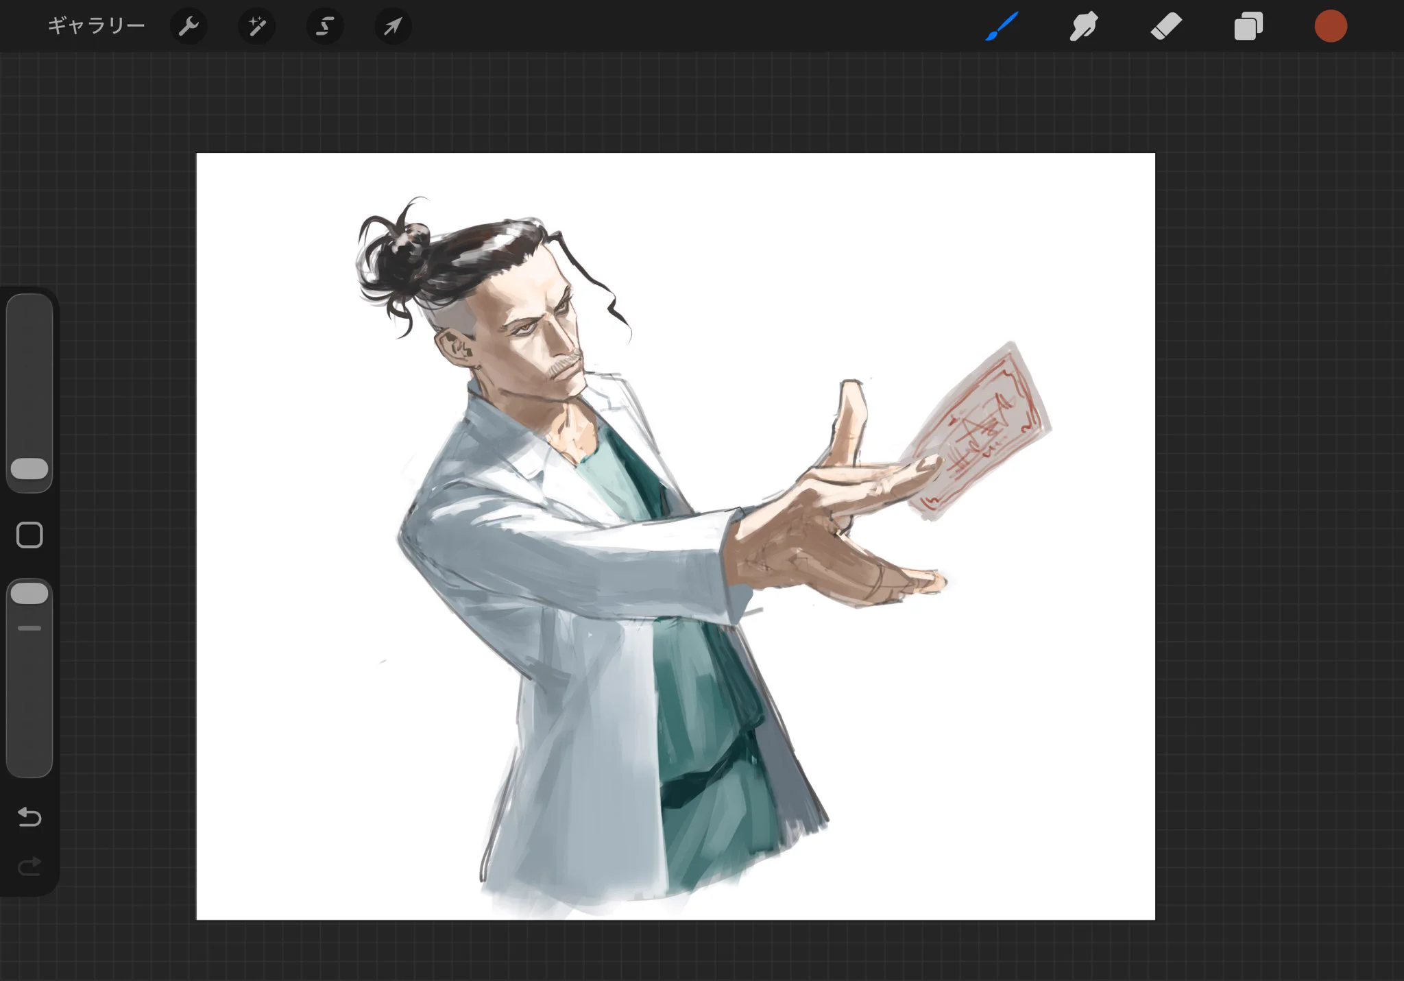This screenshot has height=981, width=1404.
Task: Open the Adjustments magic wand menu
Action: [x=257, y=26]
